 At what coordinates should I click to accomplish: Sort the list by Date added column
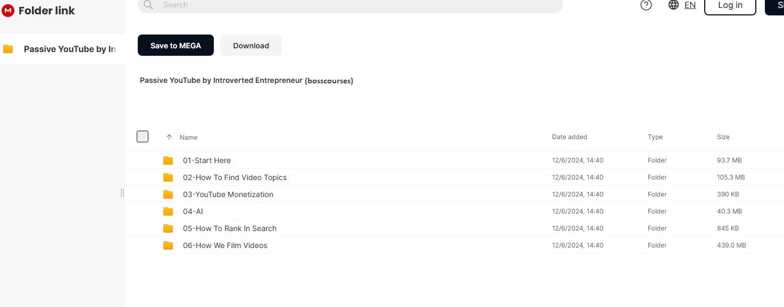pos(569,137)
